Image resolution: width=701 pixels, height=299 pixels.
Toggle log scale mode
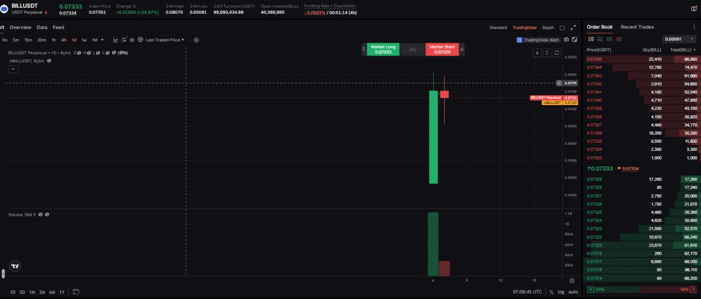coord(561,292)
